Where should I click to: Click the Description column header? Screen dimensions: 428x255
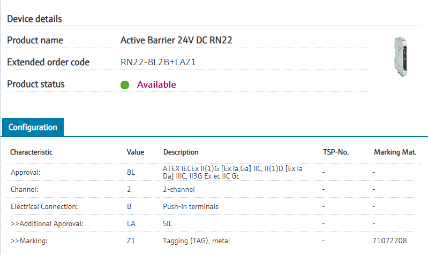click(181, 152)
